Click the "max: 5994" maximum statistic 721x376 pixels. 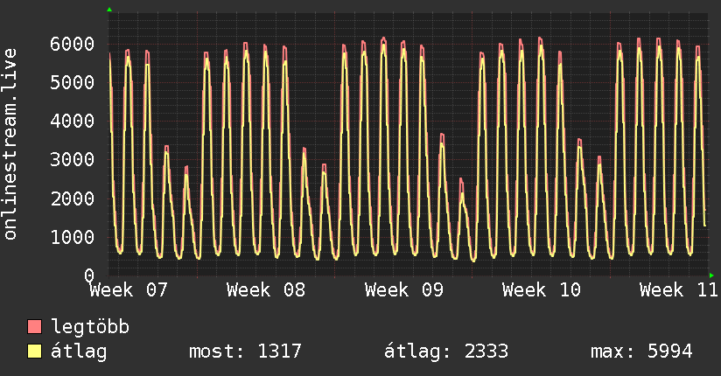pos(641,352)
